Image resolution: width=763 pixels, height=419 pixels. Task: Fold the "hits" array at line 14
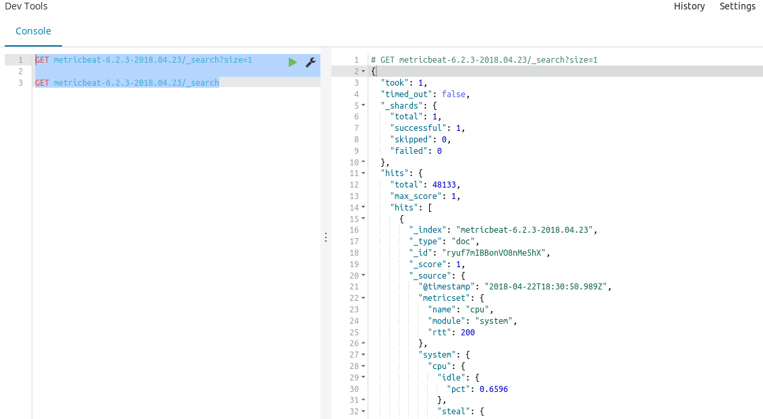coord(363,207)
